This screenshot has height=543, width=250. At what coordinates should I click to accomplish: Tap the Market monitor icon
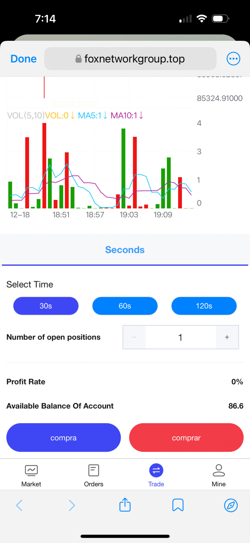click(x=31, y=471)
